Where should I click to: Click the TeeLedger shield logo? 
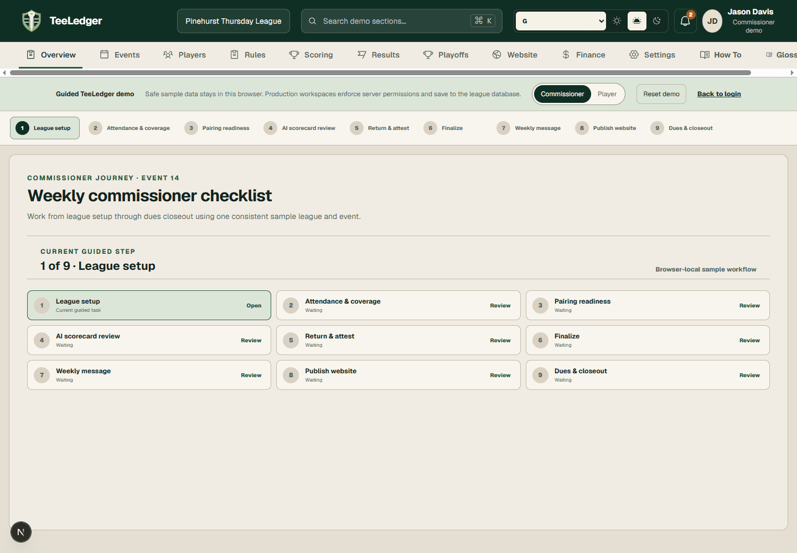[32, 21]
